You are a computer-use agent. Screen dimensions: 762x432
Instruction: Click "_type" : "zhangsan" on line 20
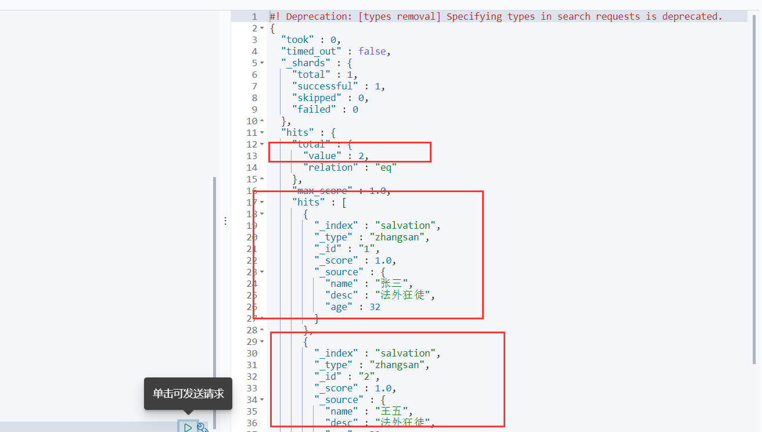372,237
